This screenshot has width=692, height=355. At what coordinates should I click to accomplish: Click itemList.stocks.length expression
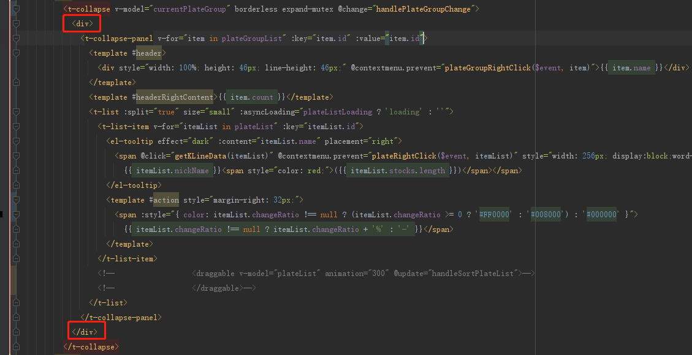398,171
